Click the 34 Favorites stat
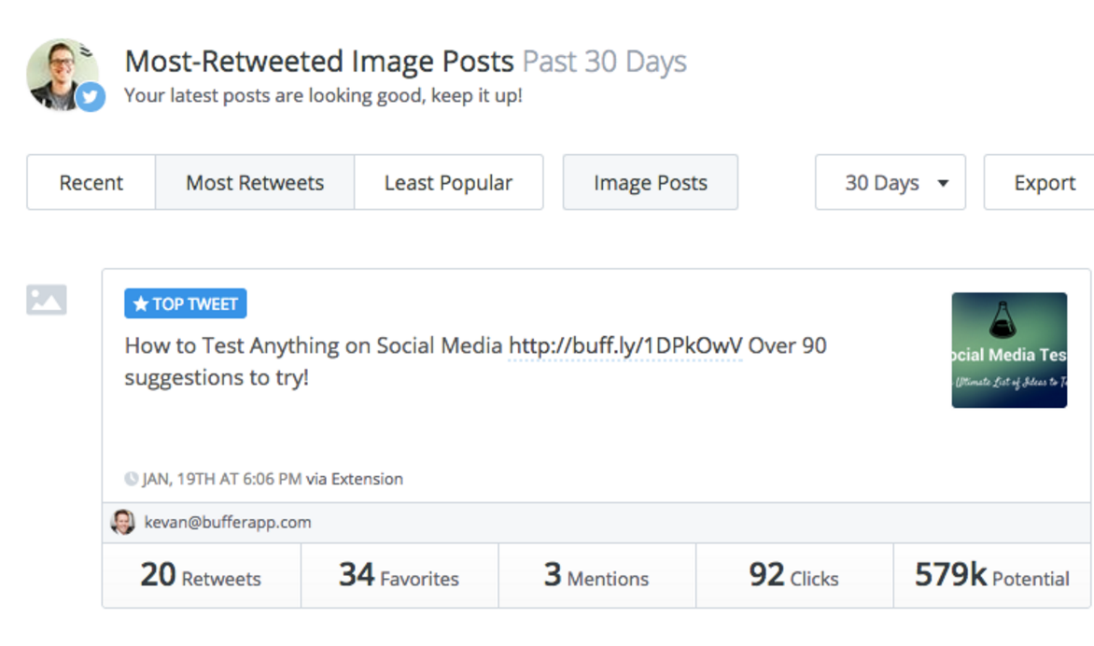This screenshot has height=646, width=1094. 400,576
